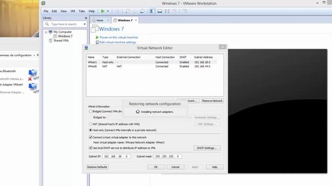
Task: Click the Send Ctrl+Alt+Del toolbar icon
Action: pos(117,11)
